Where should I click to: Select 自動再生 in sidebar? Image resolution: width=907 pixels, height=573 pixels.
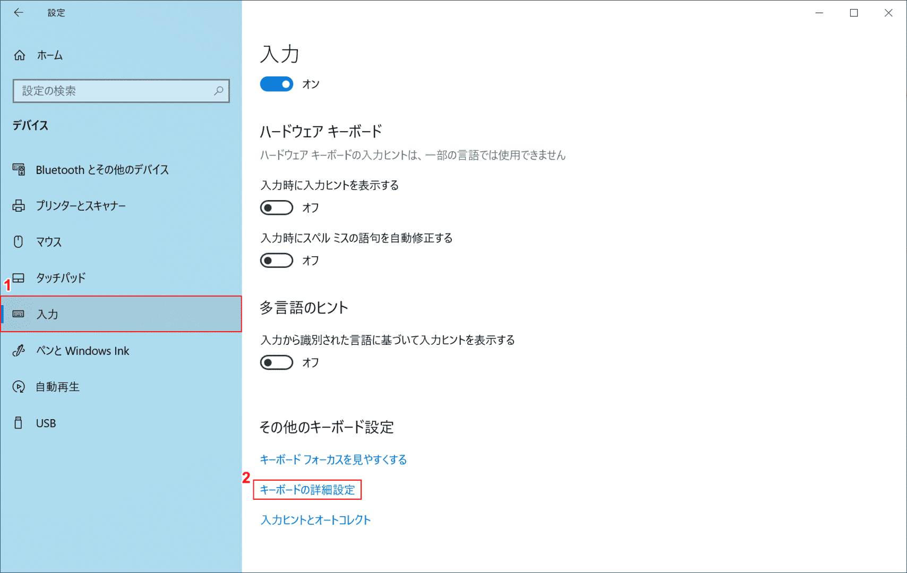[x=121, y=387]
